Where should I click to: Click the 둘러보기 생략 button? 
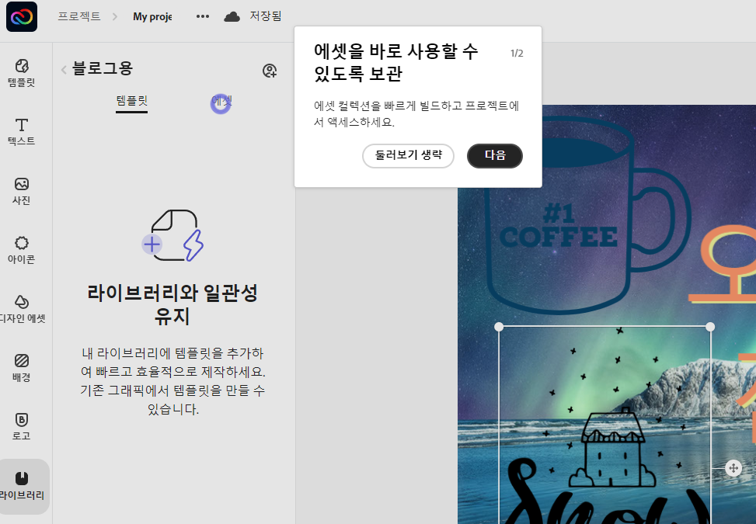pyautogui.click(x=408, y=155)
